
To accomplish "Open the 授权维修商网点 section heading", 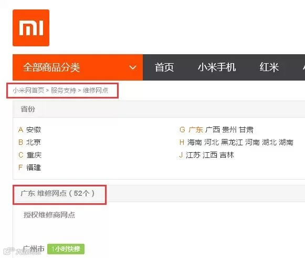I will pos(49,215).
